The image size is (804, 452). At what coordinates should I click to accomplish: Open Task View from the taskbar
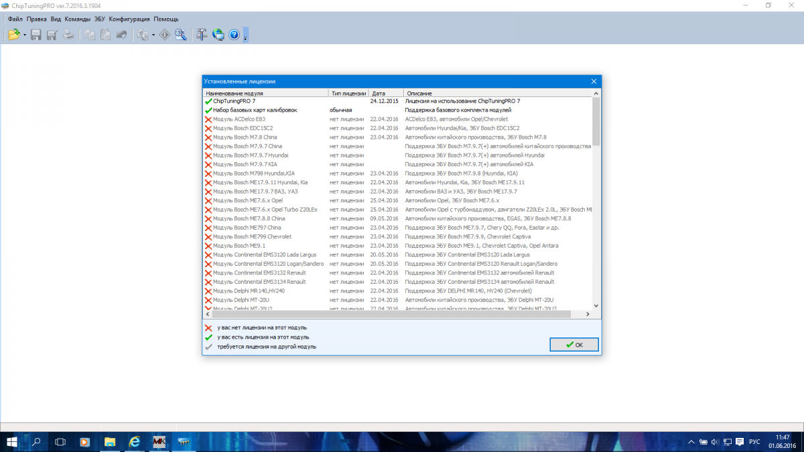coord(60,442)
